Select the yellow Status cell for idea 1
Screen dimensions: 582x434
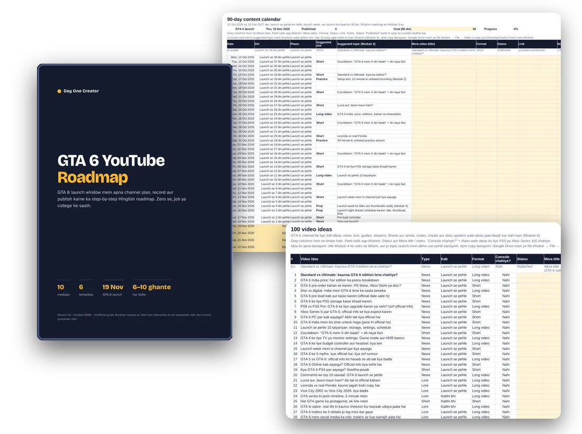coord(529,275)
